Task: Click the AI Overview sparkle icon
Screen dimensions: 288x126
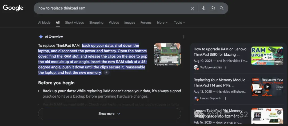Action: (x=41, y=37)
